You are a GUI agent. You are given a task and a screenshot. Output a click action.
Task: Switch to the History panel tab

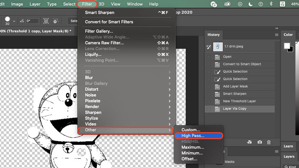(214, 35)
